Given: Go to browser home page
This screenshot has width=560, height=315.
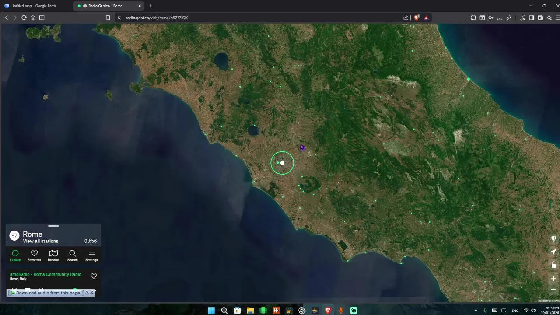Looking at the screenshot, I should click(x=33, y=17).
